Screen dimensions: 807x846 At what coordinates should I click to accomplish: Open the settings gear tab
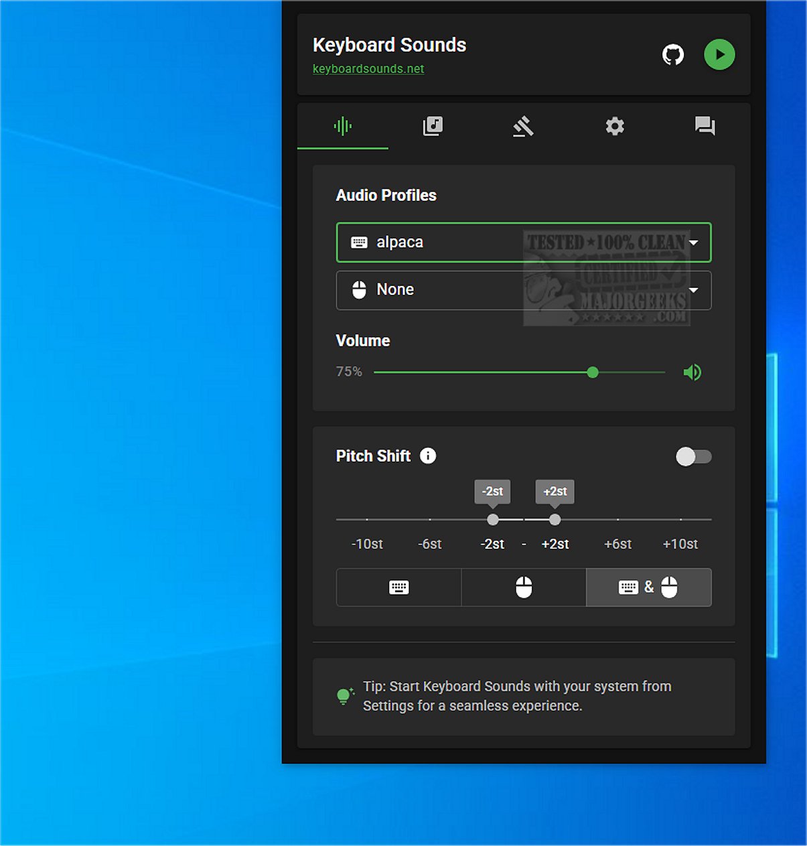(615, 126)
